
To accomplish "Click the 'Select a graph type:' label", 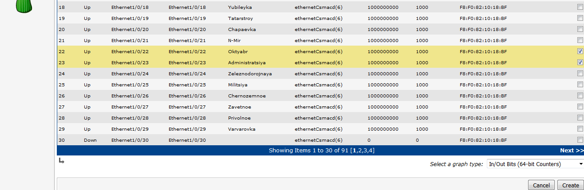I will (457, 164).
